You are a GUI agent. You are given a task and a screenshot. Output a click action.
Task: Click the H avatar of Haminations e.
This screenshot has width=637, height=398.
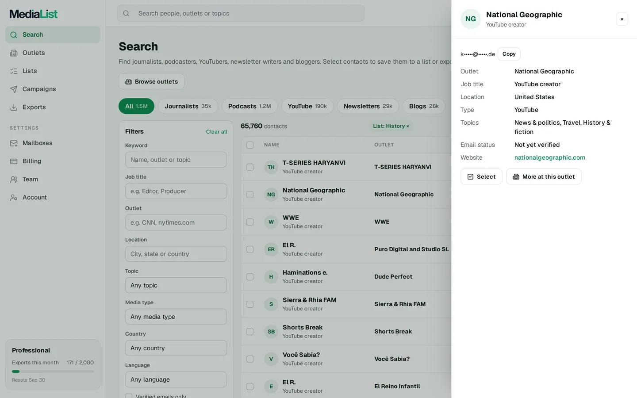271,277
